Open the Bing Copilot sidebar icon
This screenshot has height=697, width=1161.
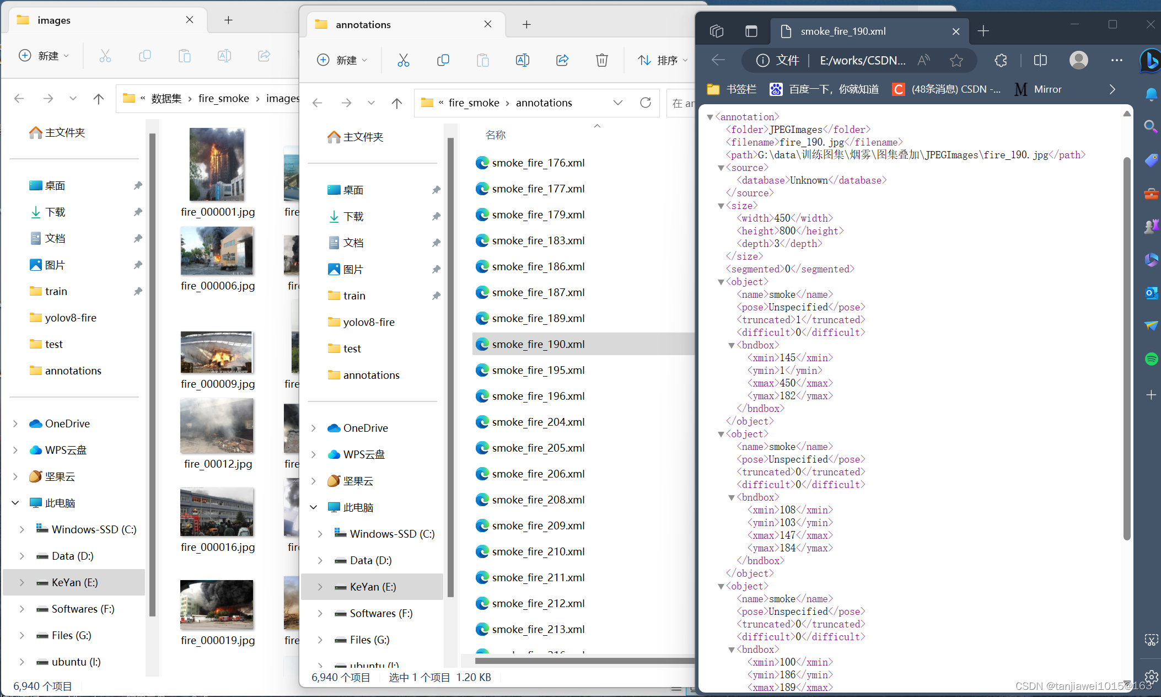1151,60
